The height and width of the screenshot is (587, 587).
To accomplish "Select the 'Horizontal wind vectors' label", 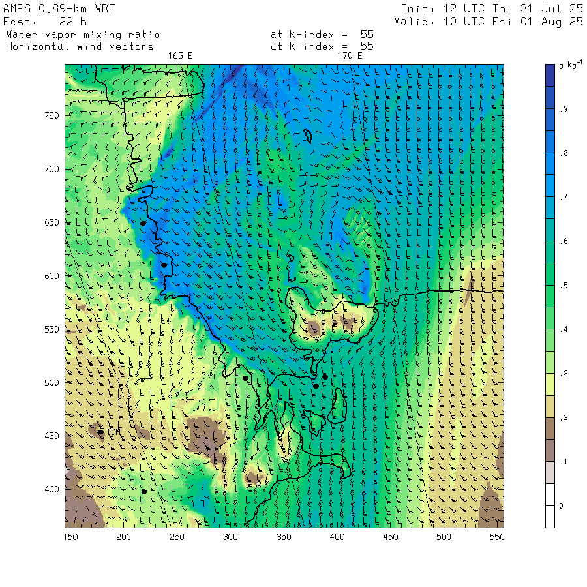I will point(80,46).
